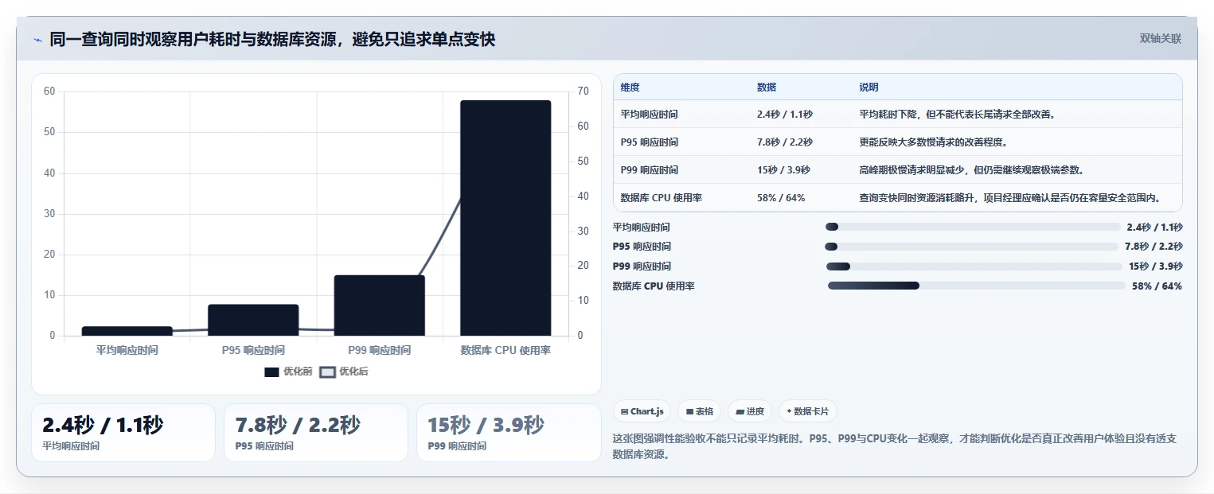Click the 58% / 64% value beside the progress bar
The height and width of the screenshot is (494, 1214).
1157,286
